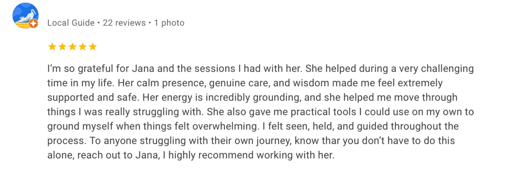Click the word "overwhelming" in the review
Screen dimensions: 532x177
[226, 127]
